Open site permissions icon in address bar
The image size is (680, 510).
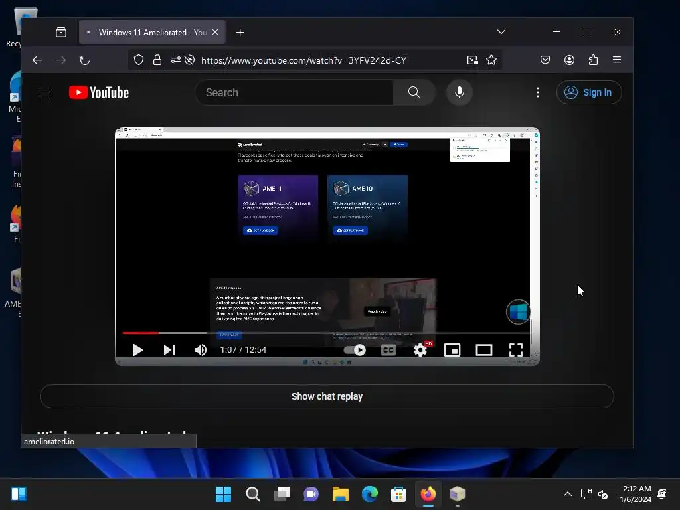(175, 60)
